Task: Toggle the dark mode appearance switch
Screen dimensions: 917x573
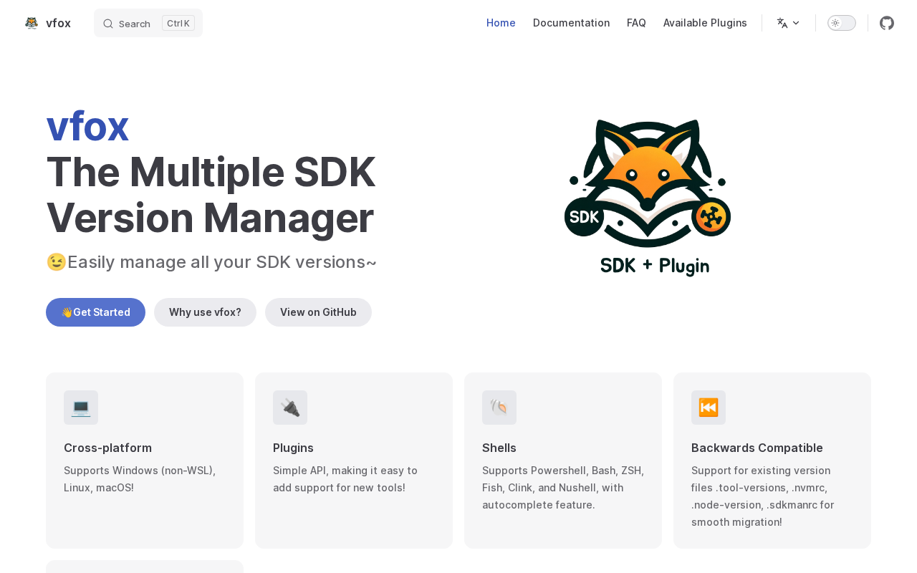Action: click(841, 23)
